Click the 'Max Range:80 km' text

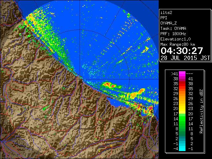tap(178, 44)
